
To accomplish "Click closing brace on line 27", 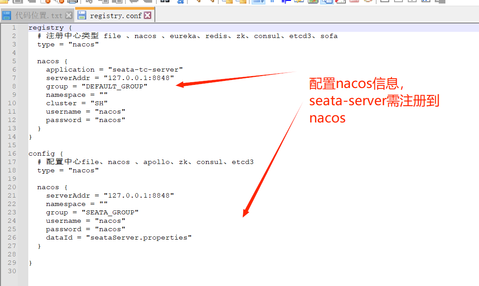I will point(39,246).
